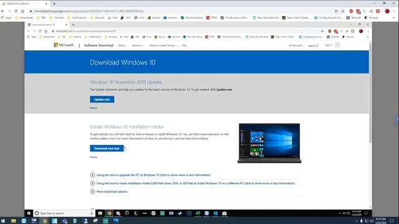
Task: Click Sign in link
Action: [329, 45]
